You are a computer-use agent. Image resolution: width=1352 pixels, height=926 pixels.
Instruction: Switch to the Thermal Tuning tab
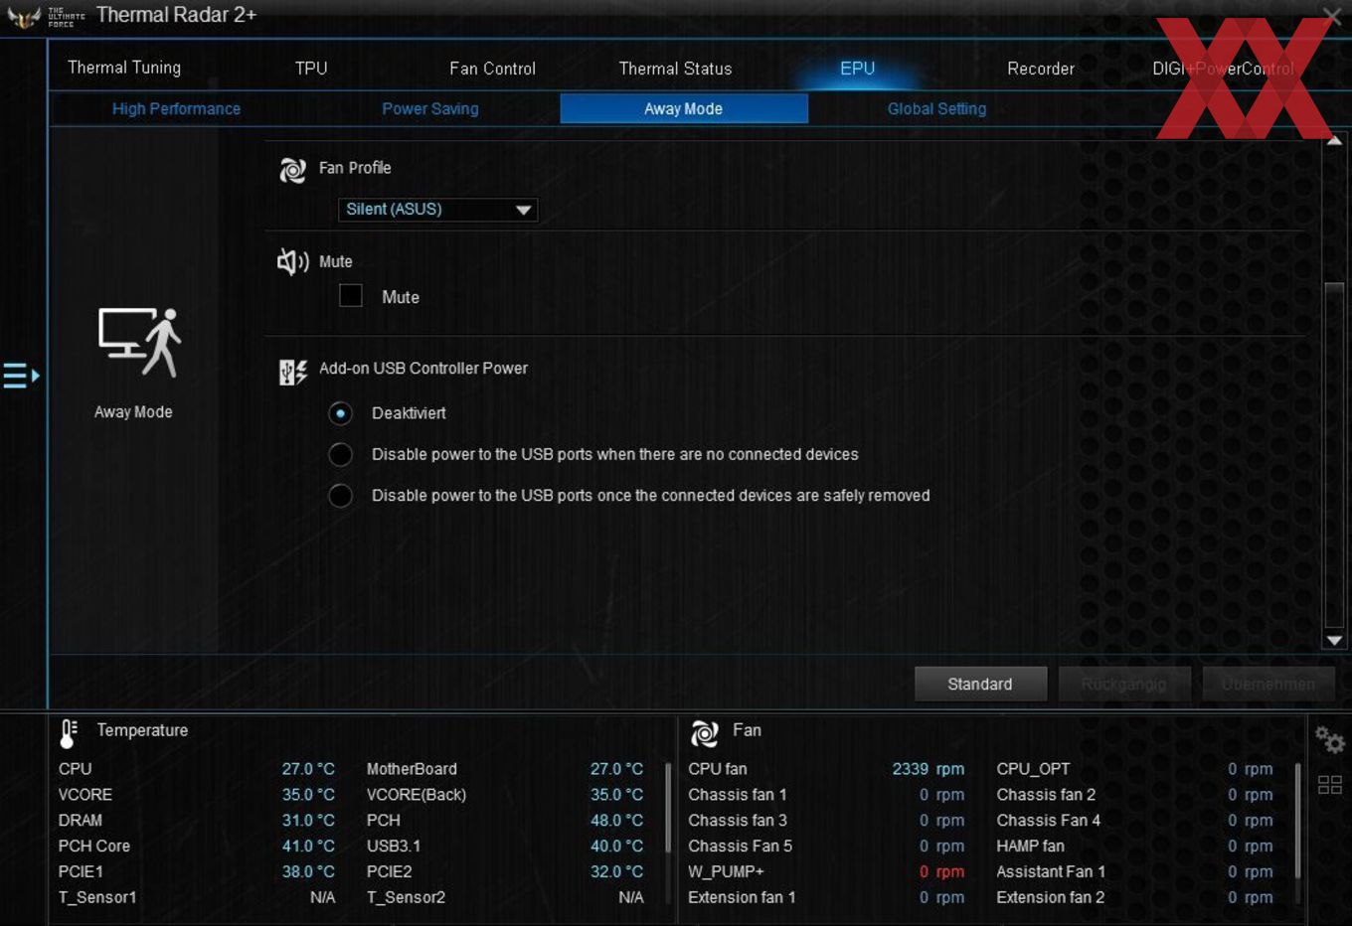[x=124, y=68]
